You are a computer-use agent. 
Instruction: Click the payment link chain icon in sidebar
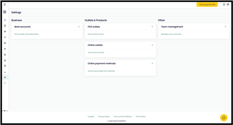pyautogui.click(x=5, y=37)
